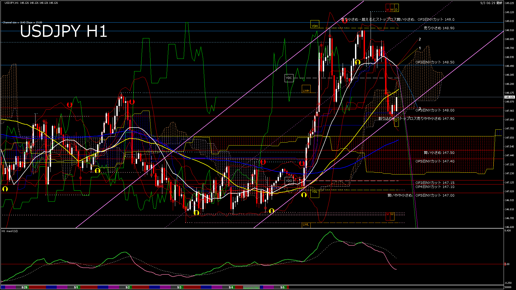
Task: Click the lower red M box near 146.8
Action: [x=388, y=216]
